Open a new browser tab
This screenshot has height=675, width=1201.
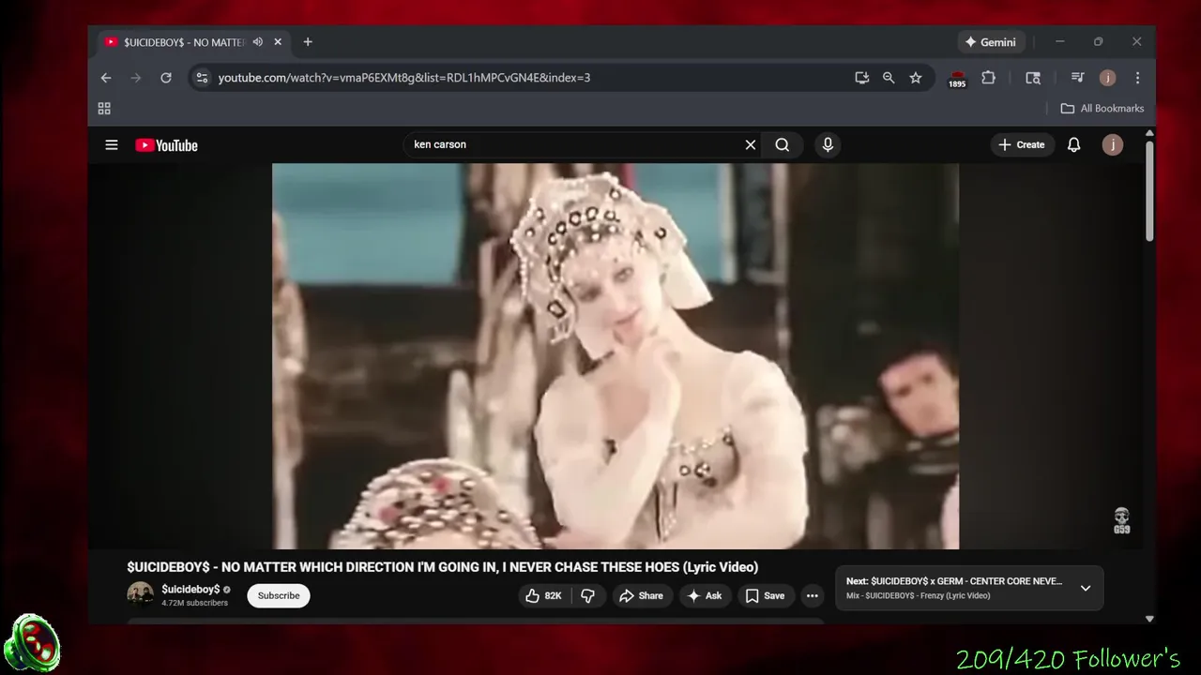click(308, 42)
